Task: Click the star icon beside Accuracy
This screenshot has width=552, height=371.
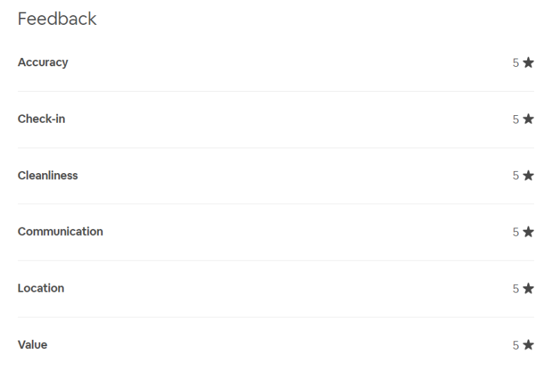Action: [x=529, y=63]
